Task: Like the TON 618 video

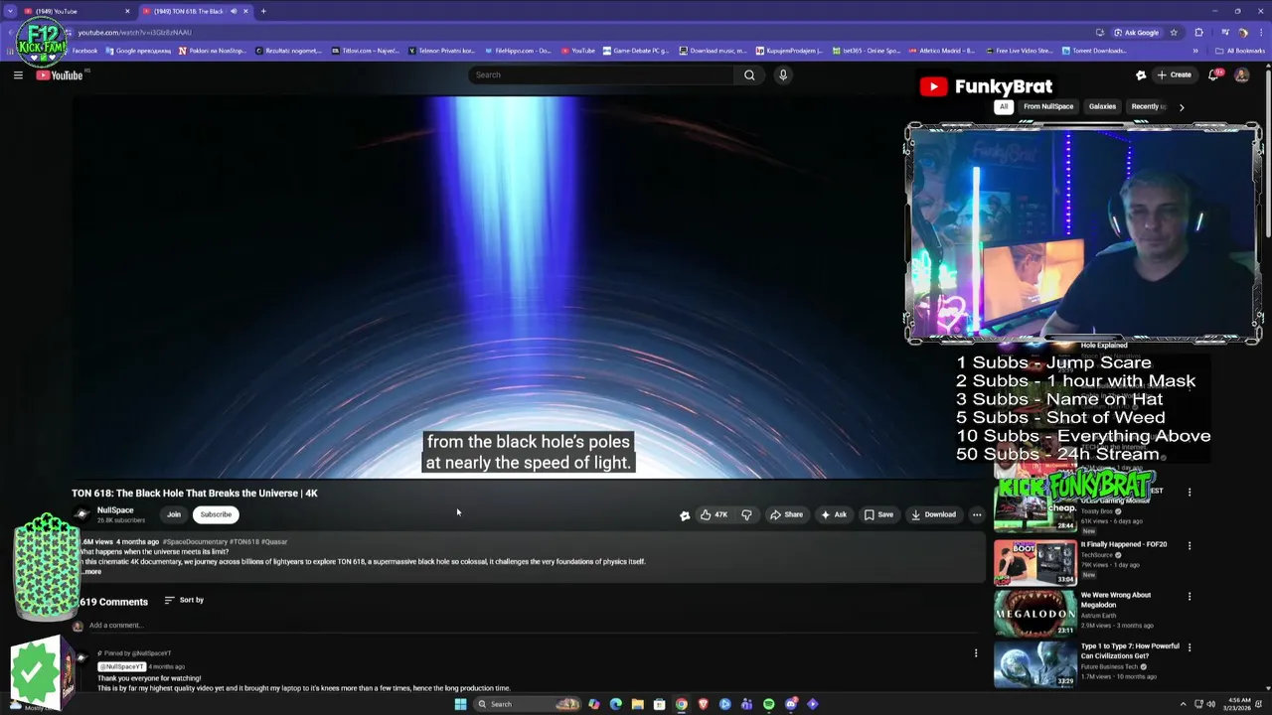Action: [x=714, y=514]
